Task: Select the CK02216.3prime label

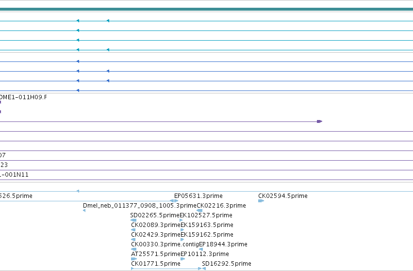Action: click(221, 206)
